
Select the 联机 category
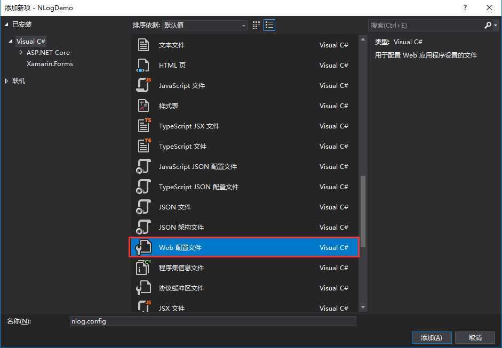click(x=19, y=81)
